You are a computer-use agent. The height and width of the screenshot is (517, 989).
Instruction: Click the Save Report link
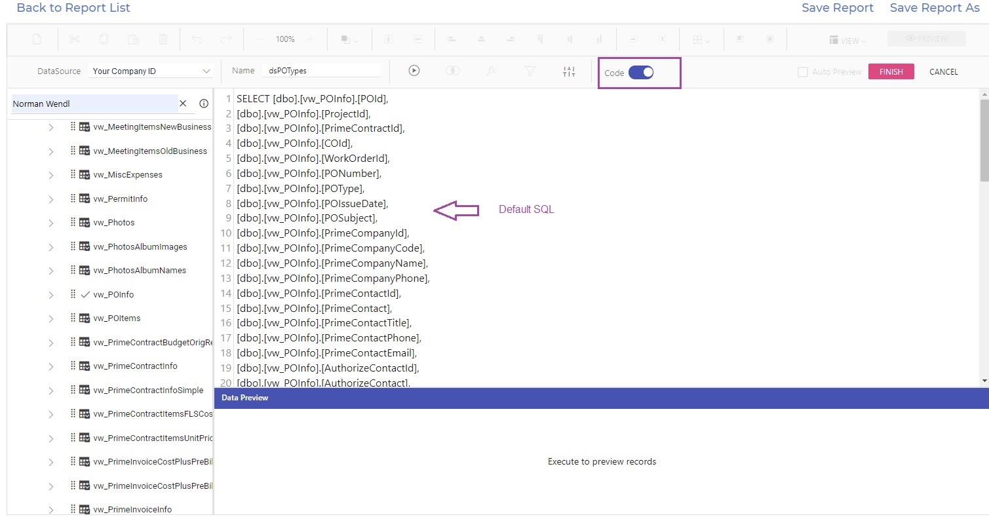click(x=837, y=8)
